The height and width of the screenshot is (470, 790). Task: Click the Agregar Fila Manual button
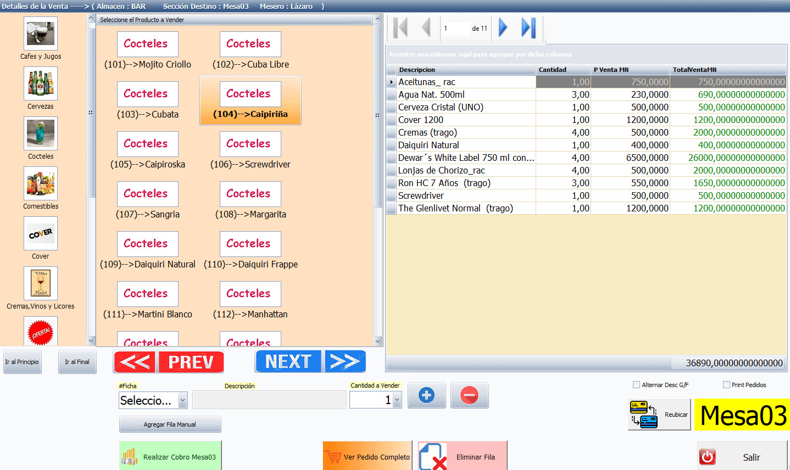tap(170, 424)
